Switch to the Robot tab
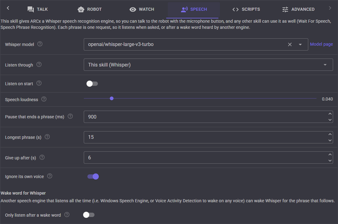The height and width of the screenshot is (224, 338). 89,9
